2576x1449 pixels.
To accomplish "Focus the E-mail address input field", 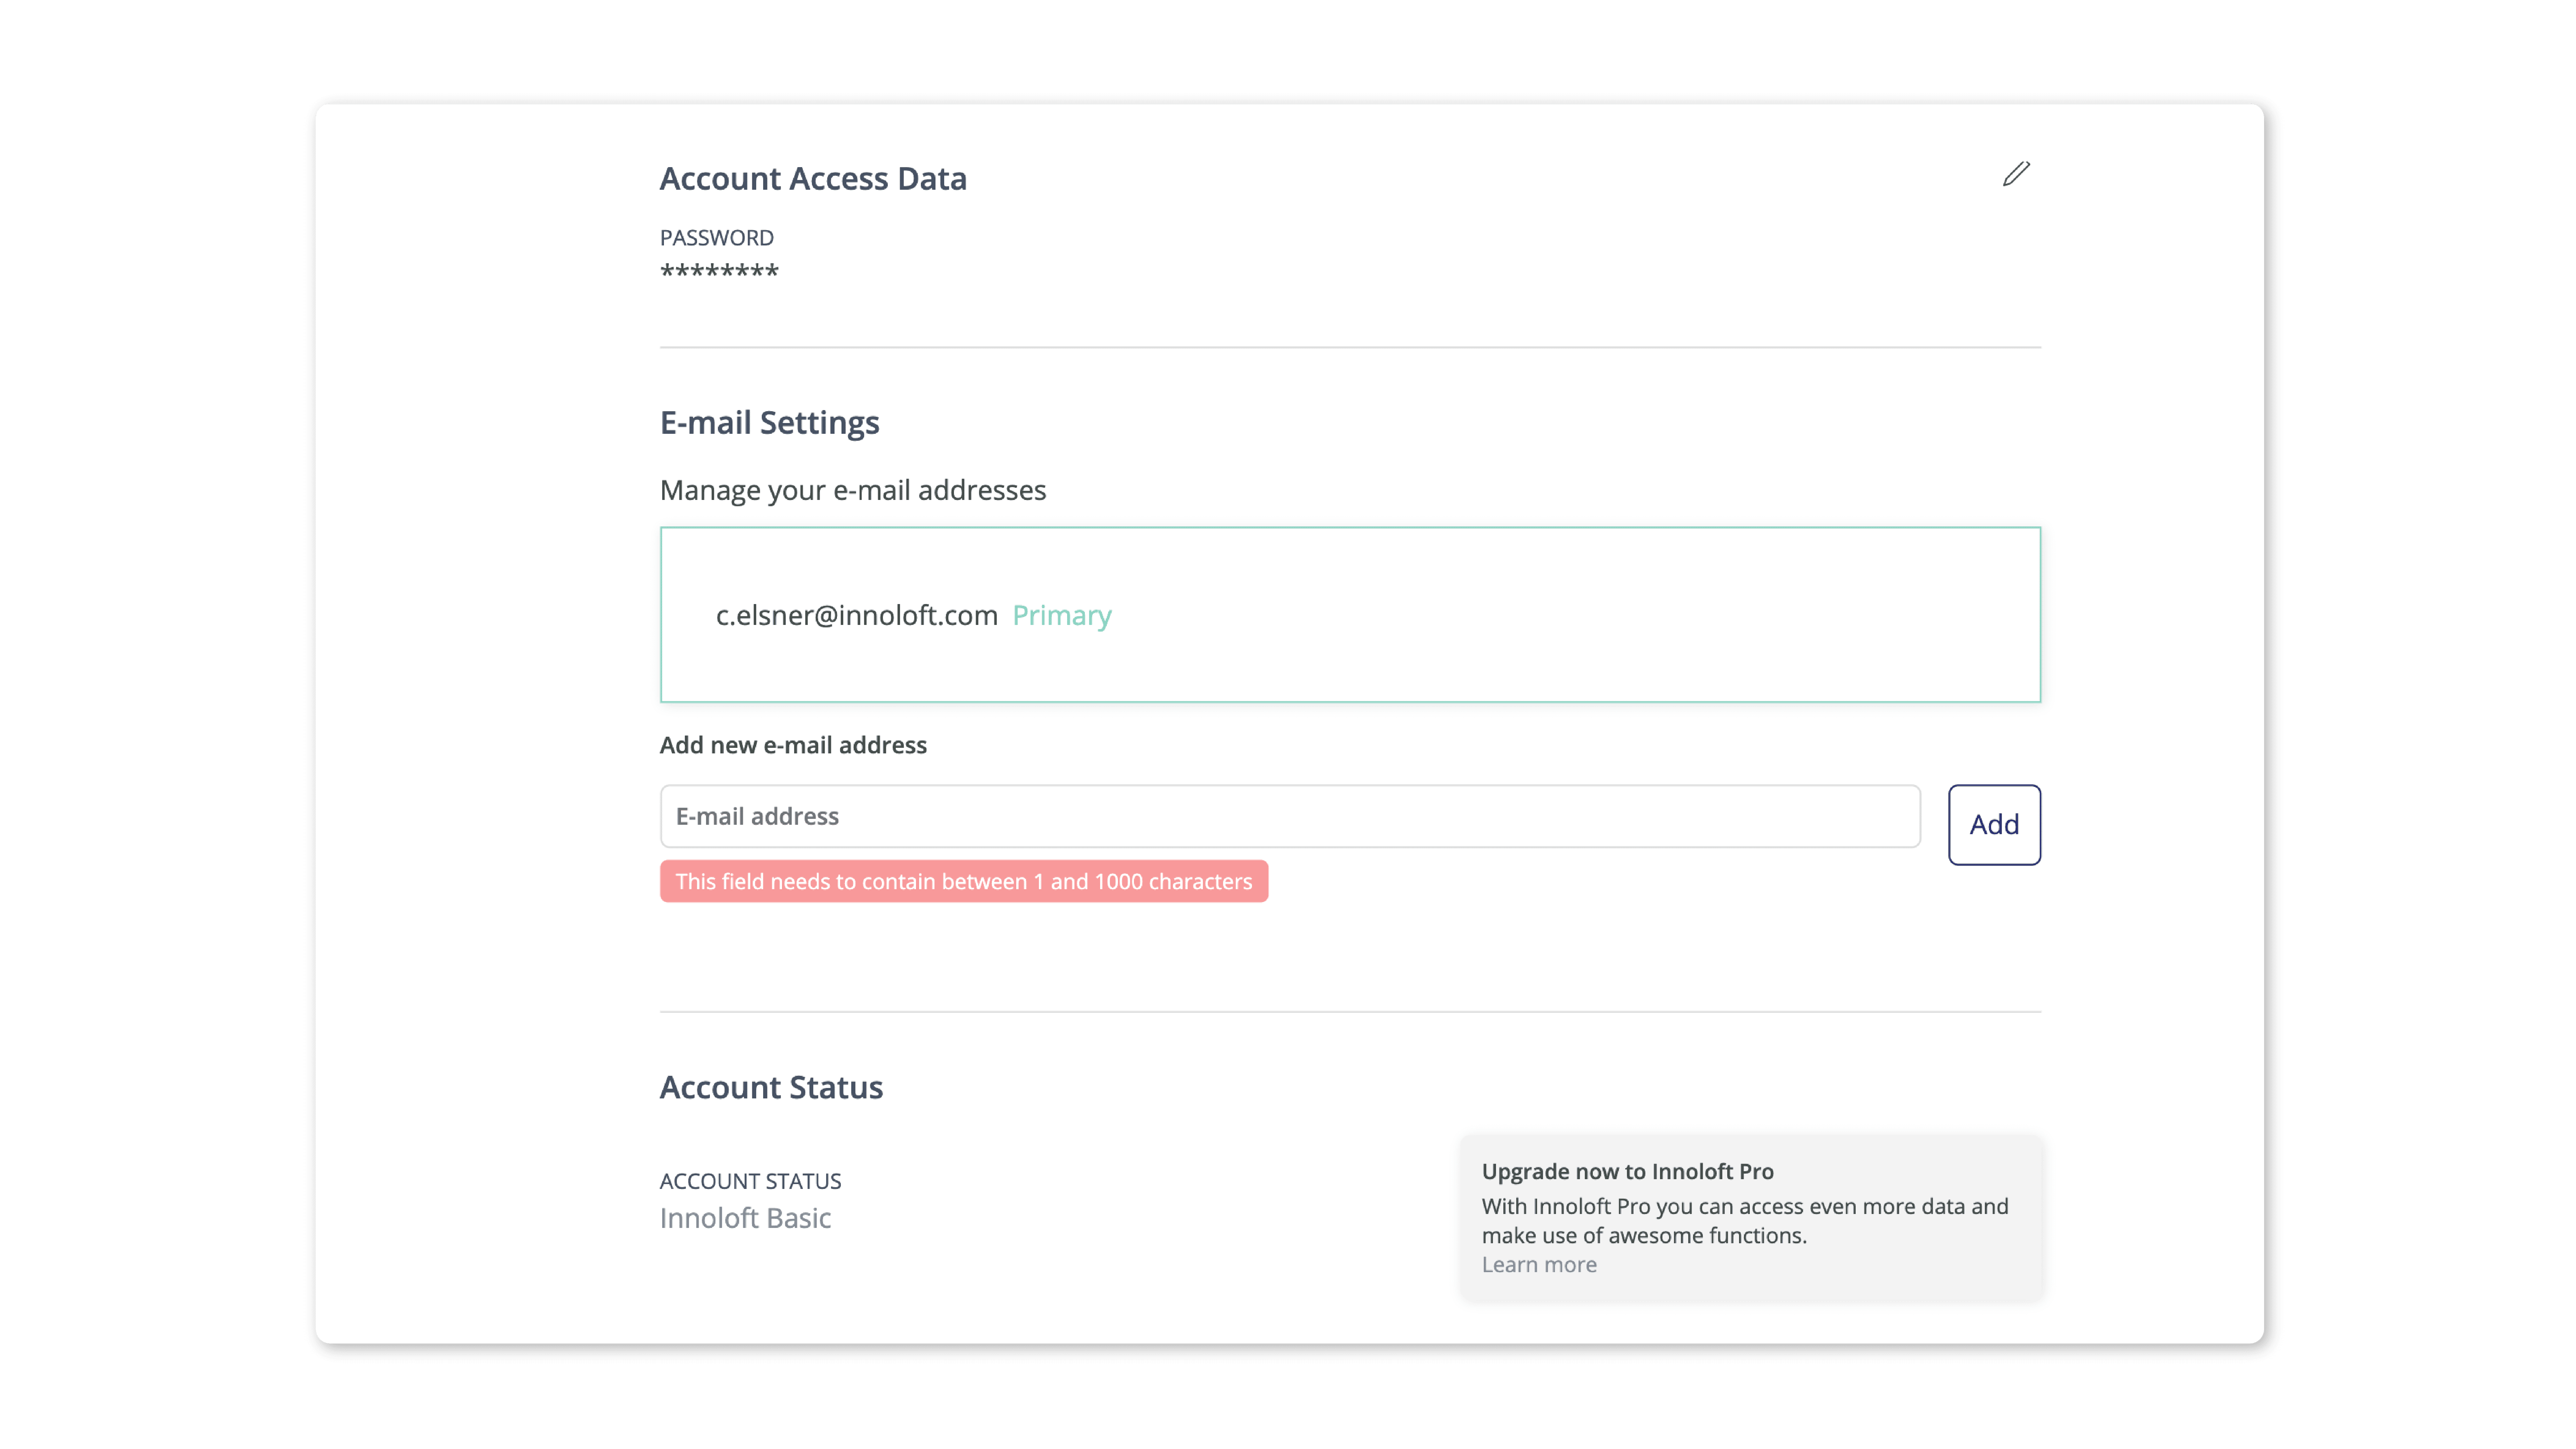I will click(x=1290, y=816).
